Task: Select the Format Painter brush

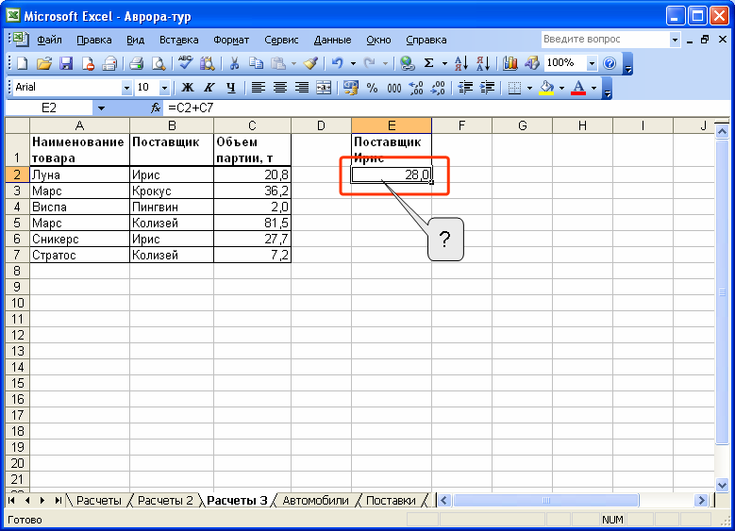Action: (311, 63)
